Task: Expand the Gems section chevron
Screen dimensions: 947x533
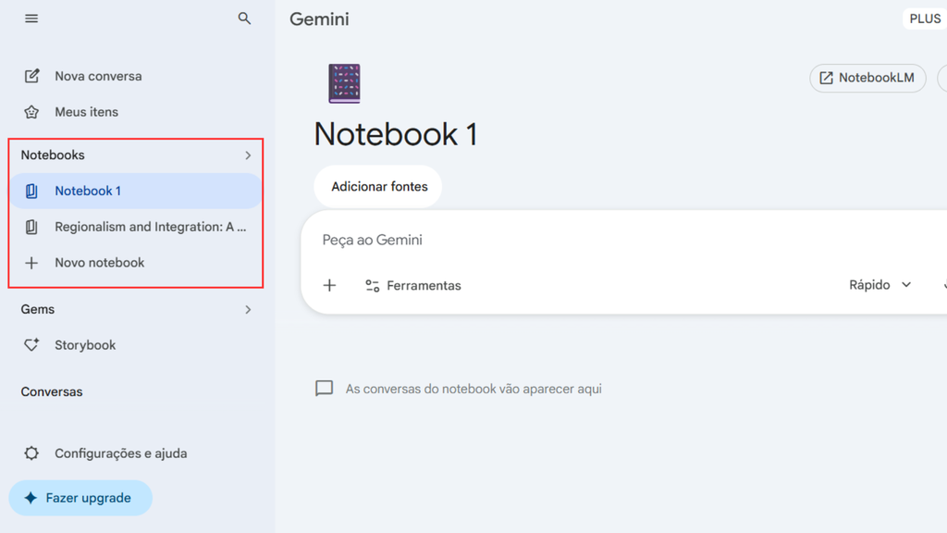Action: click(247, 309)
